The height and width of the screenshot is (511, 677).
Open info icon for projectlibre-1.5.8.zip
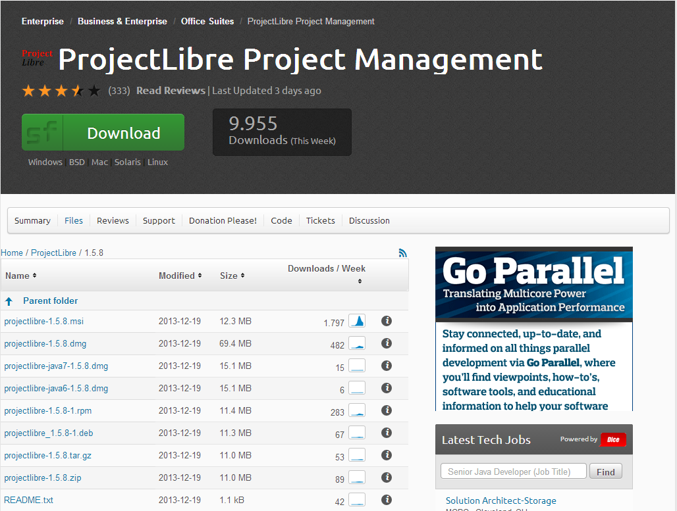coord(387,477)
